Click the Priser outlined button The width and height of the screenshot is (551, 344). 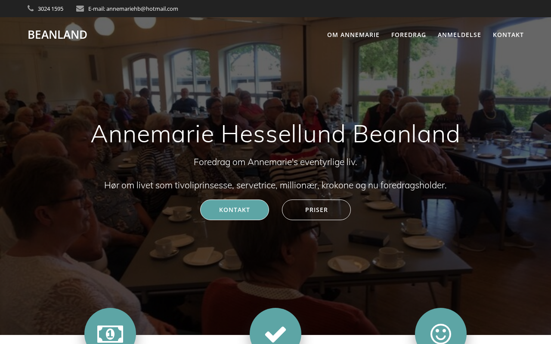pyautogui.click(x=316, y=210)
